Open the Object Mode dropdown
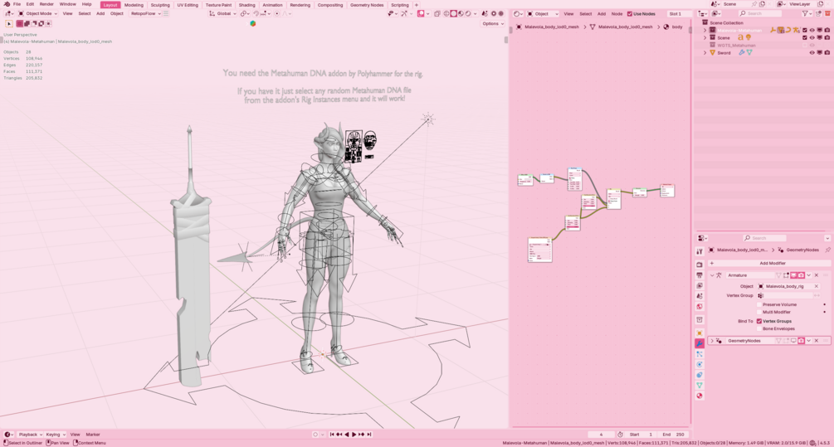834x447 pixels. (x=38, y=14)
